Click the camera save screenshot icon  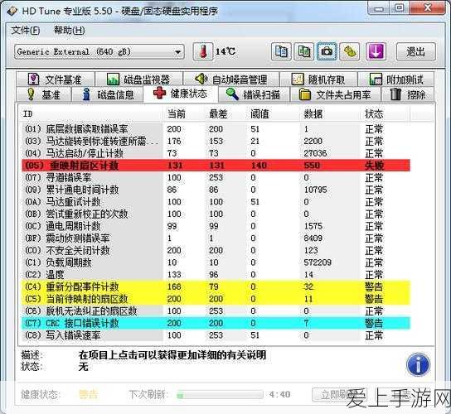[x=327, y=51]
